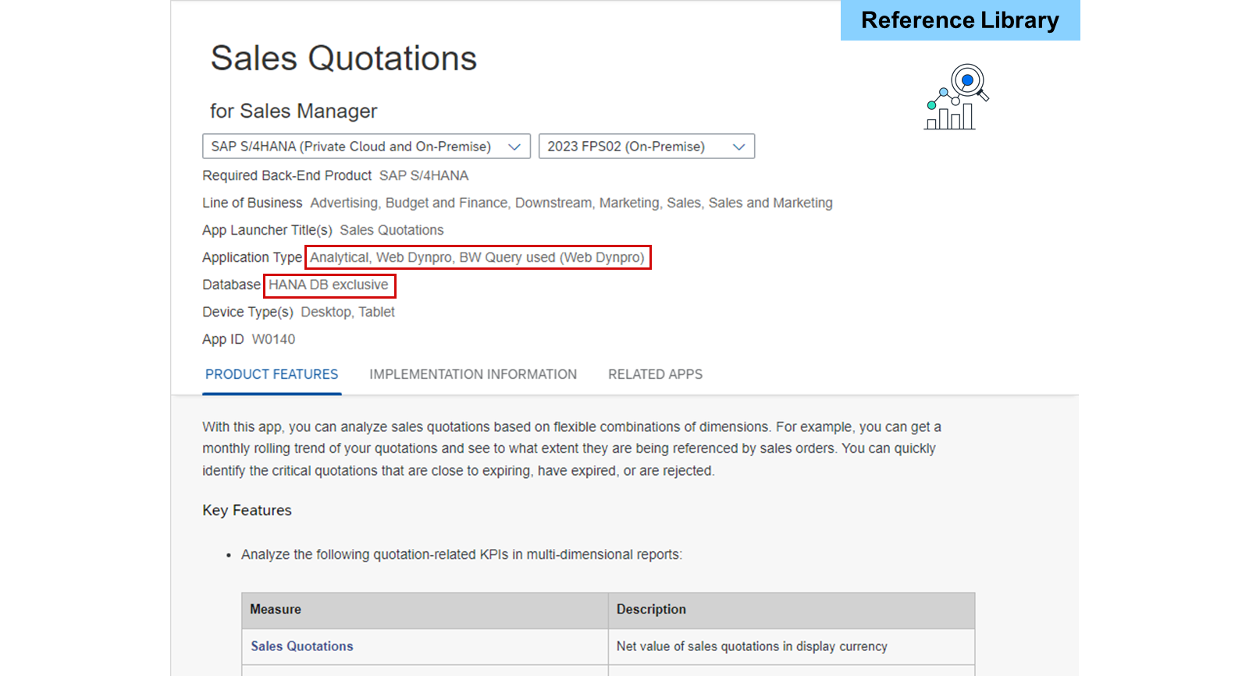The image size is (1249, 676).
Task: Open the SAP S/4HANA product dropdown
Action: [x=366, y=147]
